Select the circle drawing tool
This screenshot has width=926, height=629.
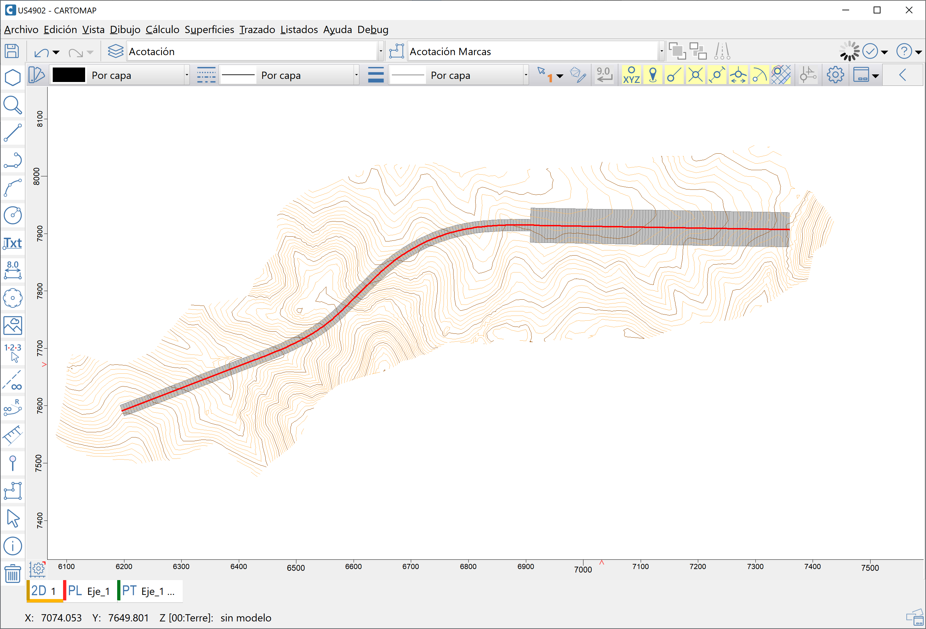(13, 216)
